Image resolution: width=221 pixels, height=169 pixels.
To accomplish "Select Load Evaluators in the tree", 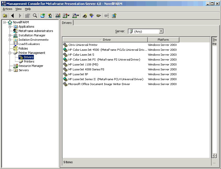I will click(x=29, y=44).
